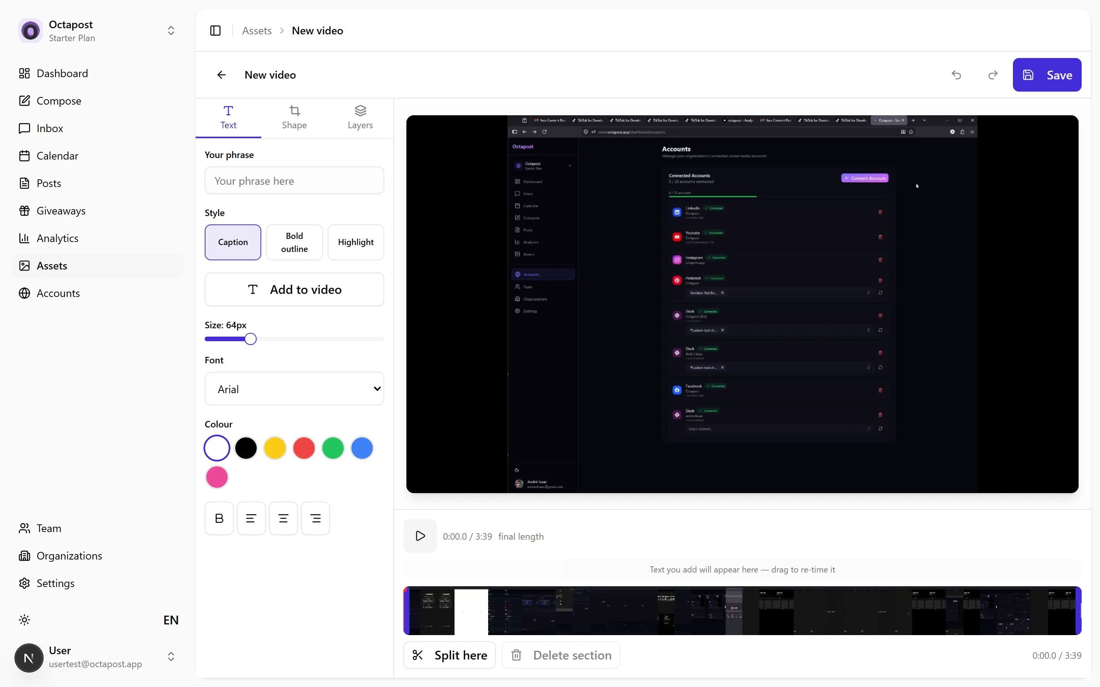Image resolution: width=1100 pixels, height=687 pixels.
Task: Click the size slider handle
Action: (x=251, y=339)
